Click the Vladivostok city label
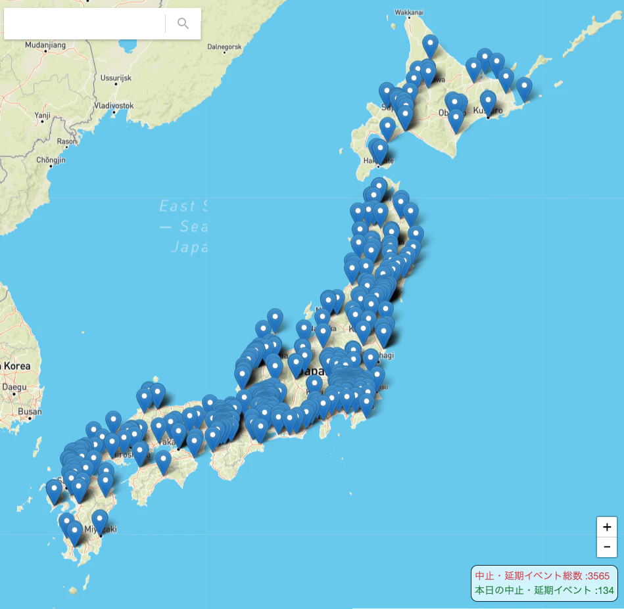The width and height of the screenshot is (624, 609). [x=114, y=106]
